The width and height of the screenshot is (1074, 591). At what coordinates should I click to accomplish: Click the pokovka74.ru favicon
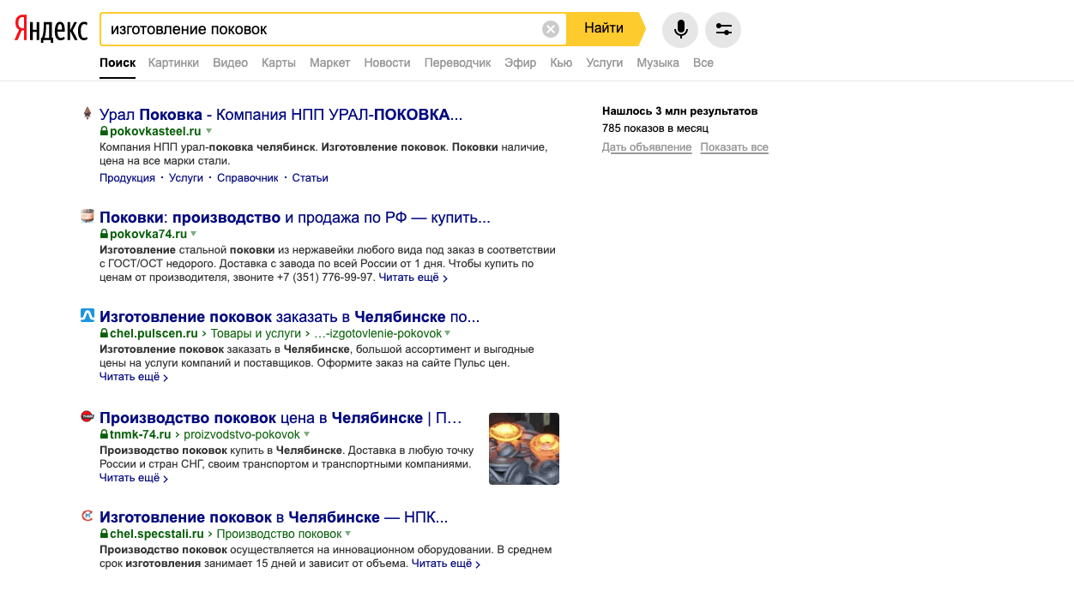tap(87, 216)
